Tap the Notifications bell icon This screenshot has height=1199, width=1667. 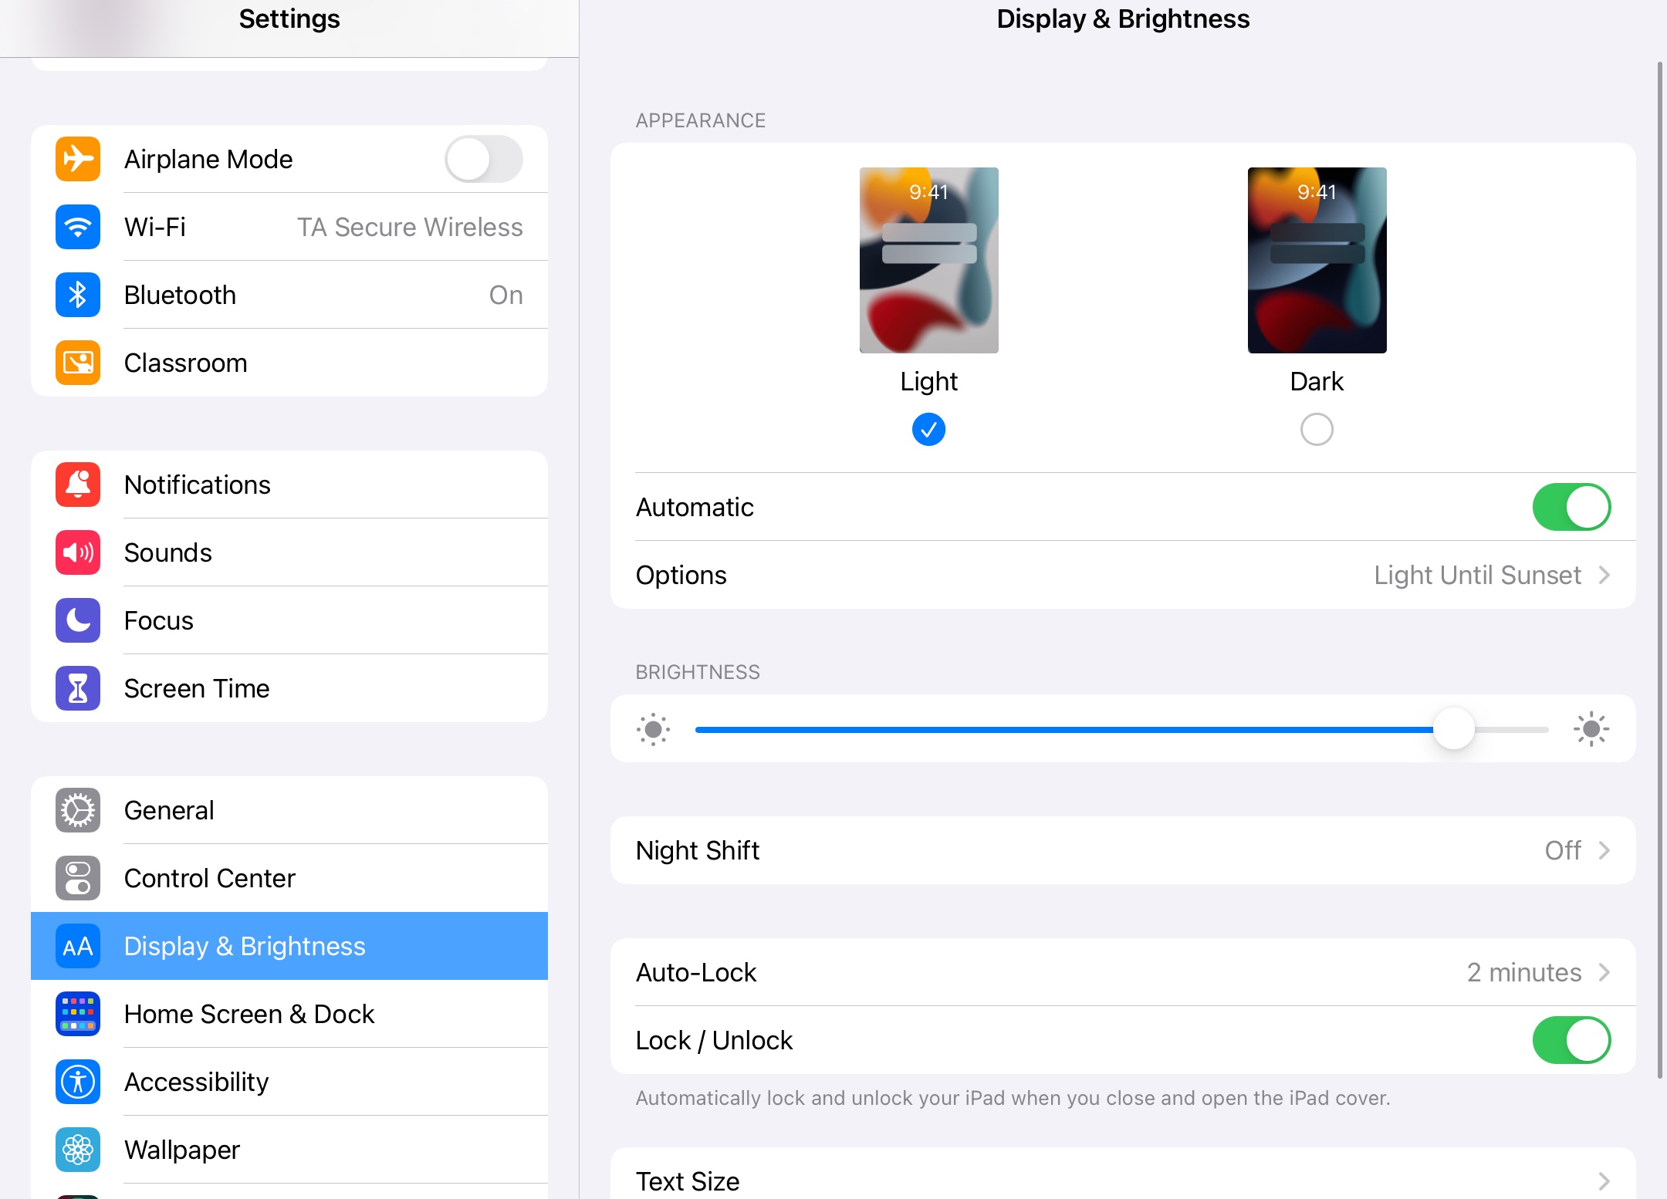[78, 485]
